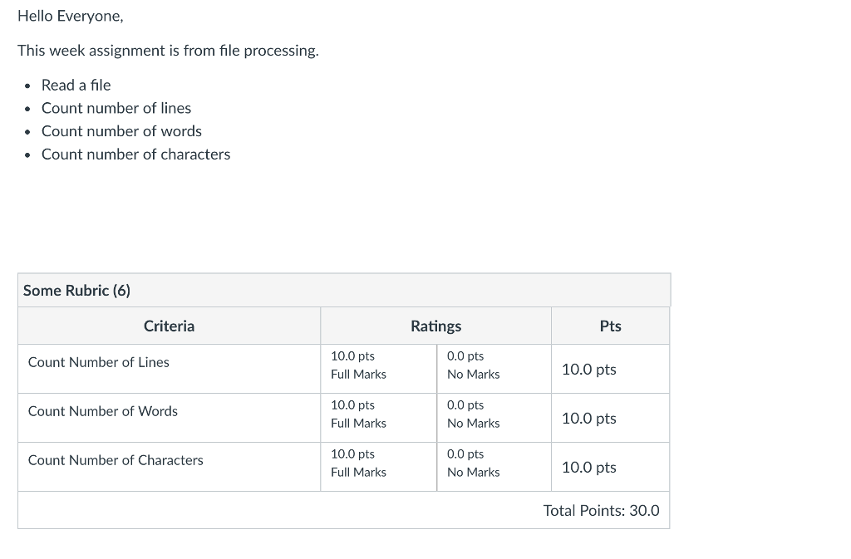851x559 pixels.
Task: Click Count number of characters bullet item
Action: (x=135, y=154)
